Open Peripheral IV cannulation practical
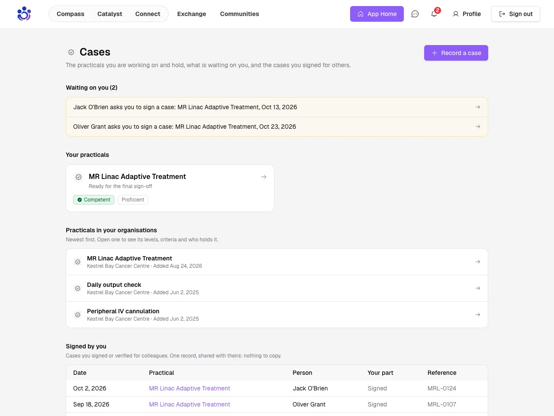 [277, 315]
